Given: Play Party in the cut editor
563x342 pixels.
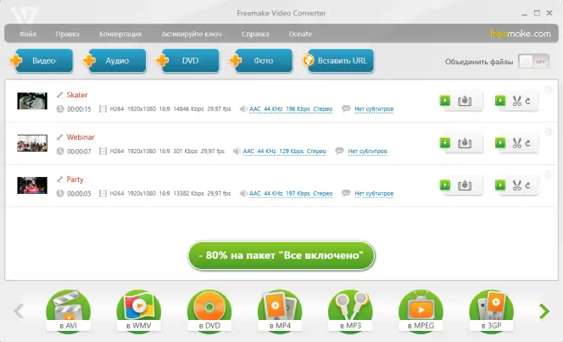Looking at the screenshot, I should (500, 185).
